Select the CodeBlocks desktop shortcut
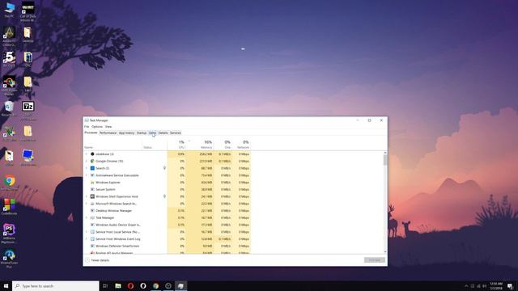Image resolution: width=518 pixels, height=291 pixels. [9, 207]
